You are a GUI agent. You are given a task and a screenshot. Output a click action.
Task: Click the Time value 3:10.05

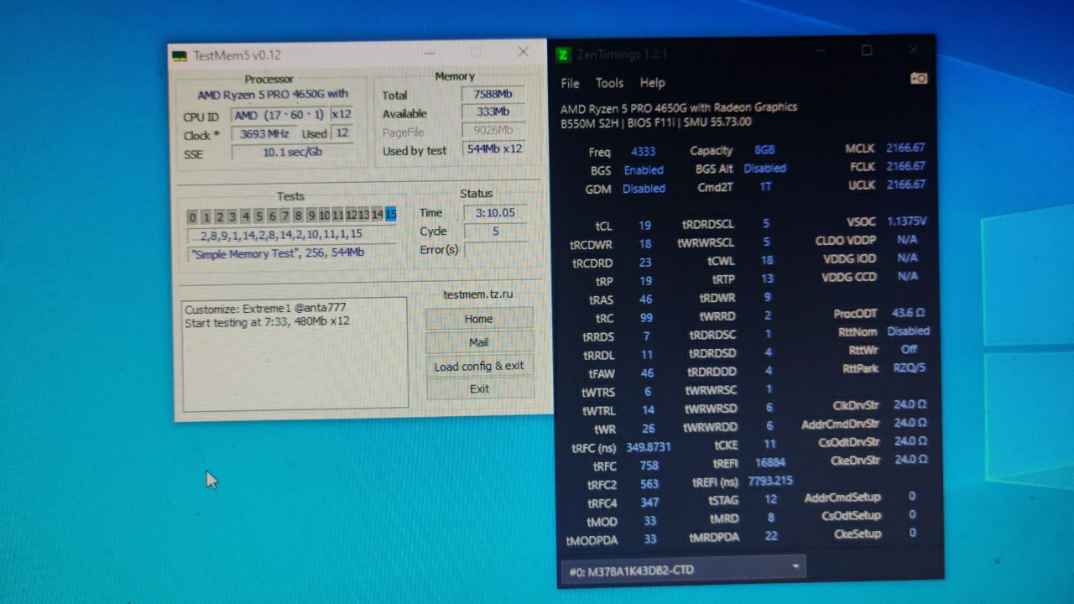point(496,213)
